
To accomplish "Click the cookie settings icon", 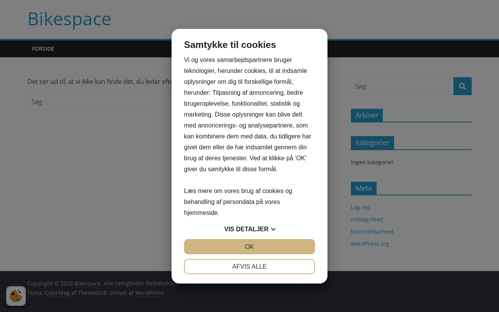I will click(16, 296).
